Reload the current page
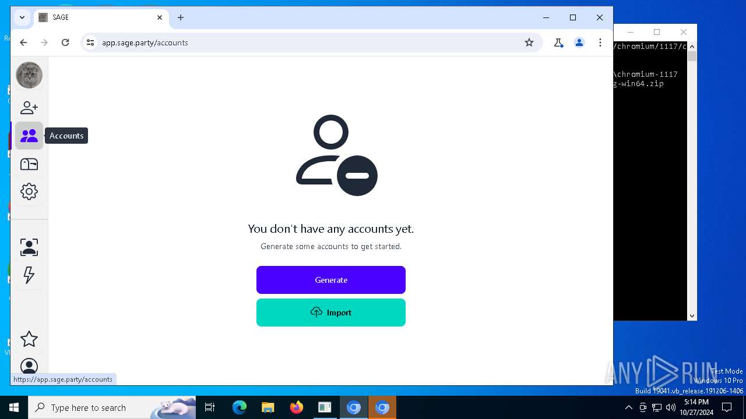The image size is (746, 419). click(65, 42)
